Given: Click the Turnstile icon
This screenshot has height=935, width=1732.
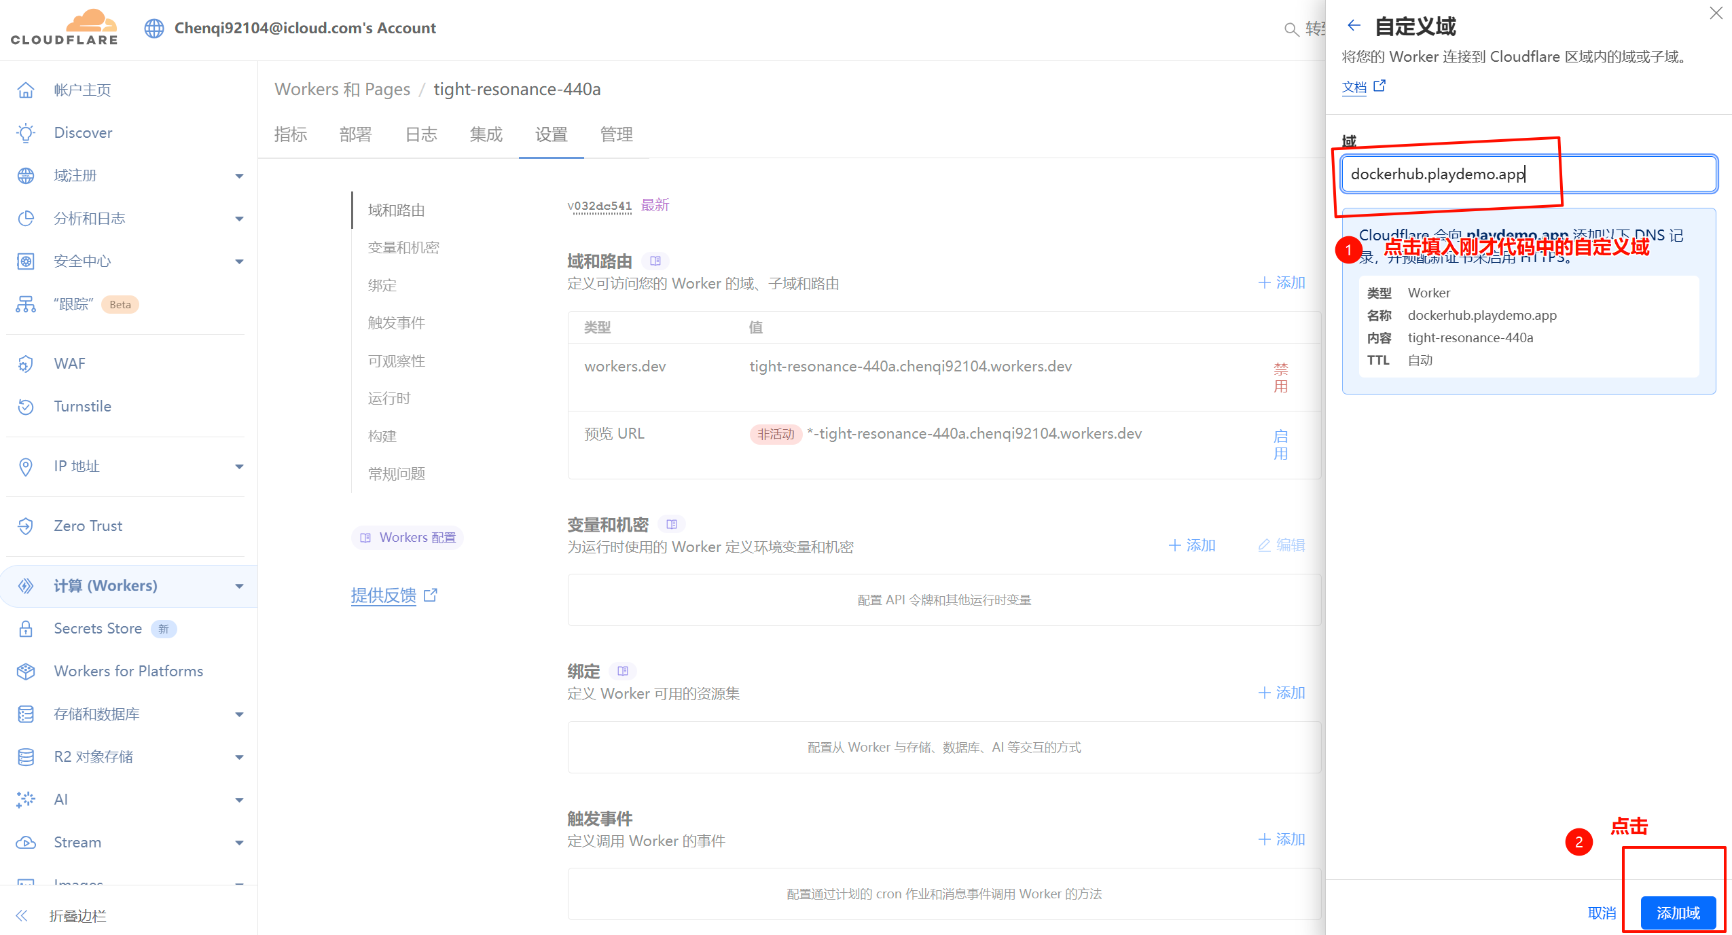Looking at the screenshot, I should coord(26,406).
